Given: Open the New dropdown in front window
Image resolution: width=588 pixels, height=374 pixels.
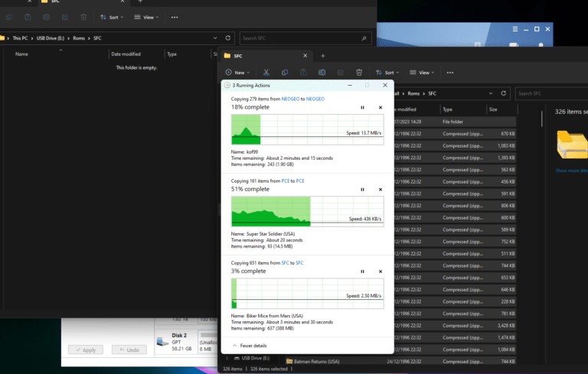Looking at the screenshot, I should (236, 73).
